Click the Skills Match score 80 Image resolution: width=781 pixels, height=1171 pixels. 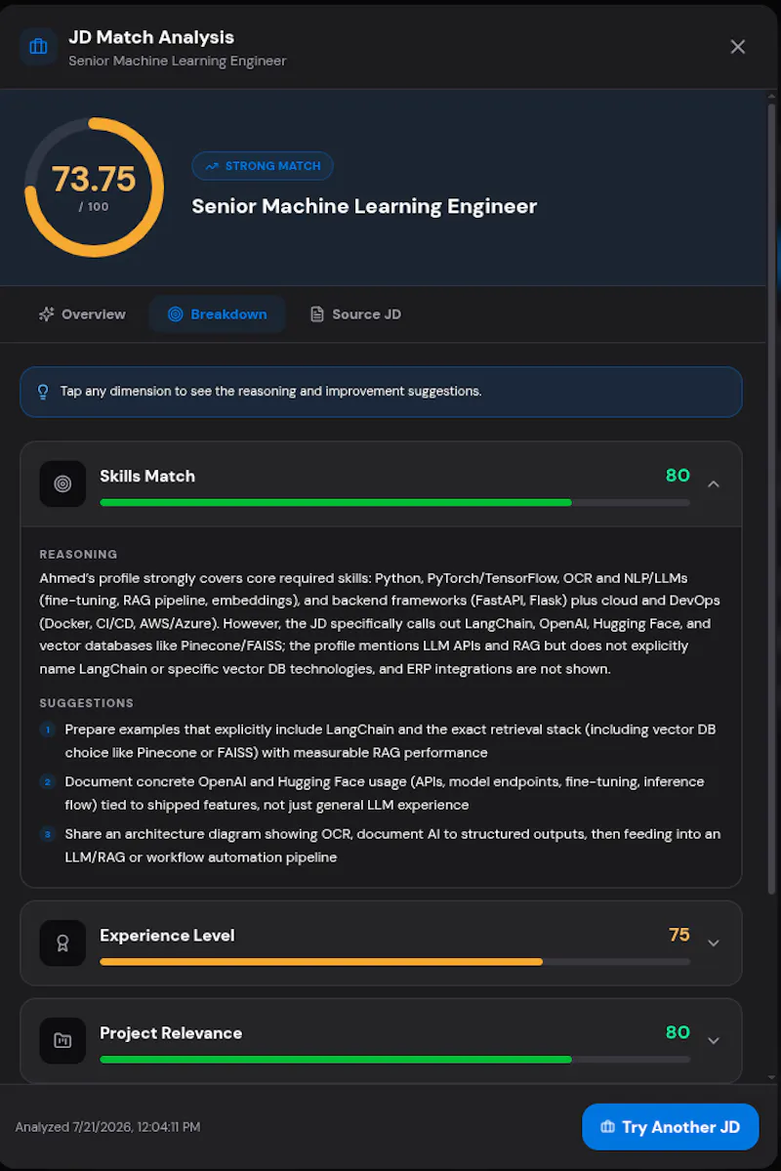click(678, 476)
